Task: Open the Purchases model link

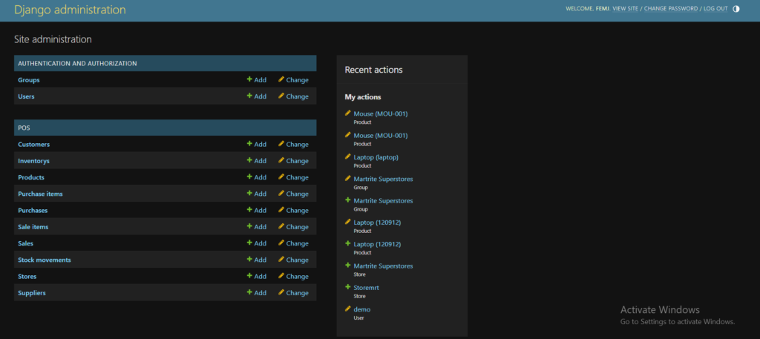Action: tap(33, 211)
